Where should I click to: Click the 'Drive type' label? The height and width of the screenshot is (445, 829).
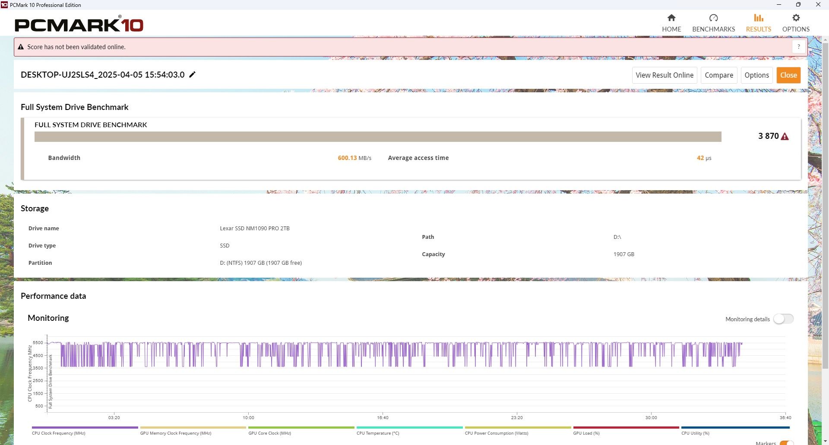(x=42, y=246)
